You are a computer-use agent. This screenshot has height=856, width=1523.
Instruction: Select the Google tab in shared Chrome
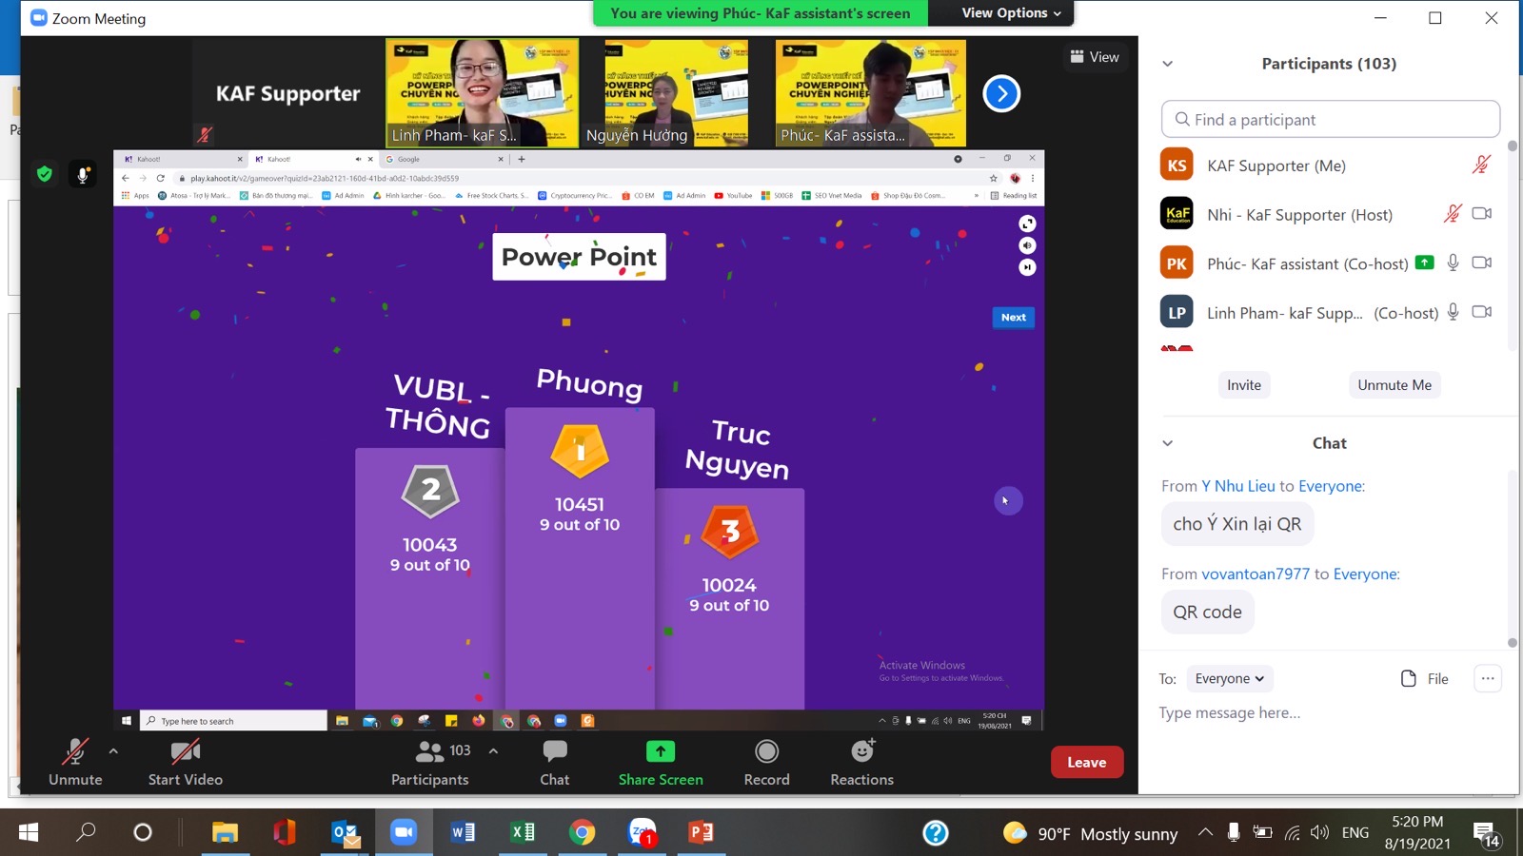click(x=445, y=159)
